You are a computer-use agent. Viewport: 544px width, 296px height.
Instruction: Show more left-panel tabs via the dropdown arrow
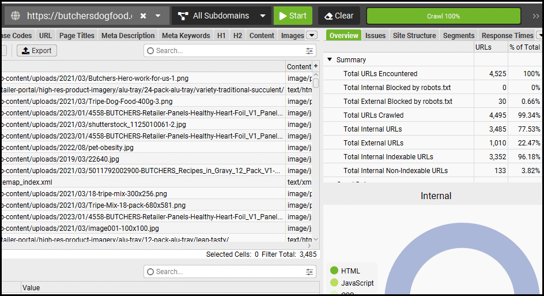click(x=312, y=35)
